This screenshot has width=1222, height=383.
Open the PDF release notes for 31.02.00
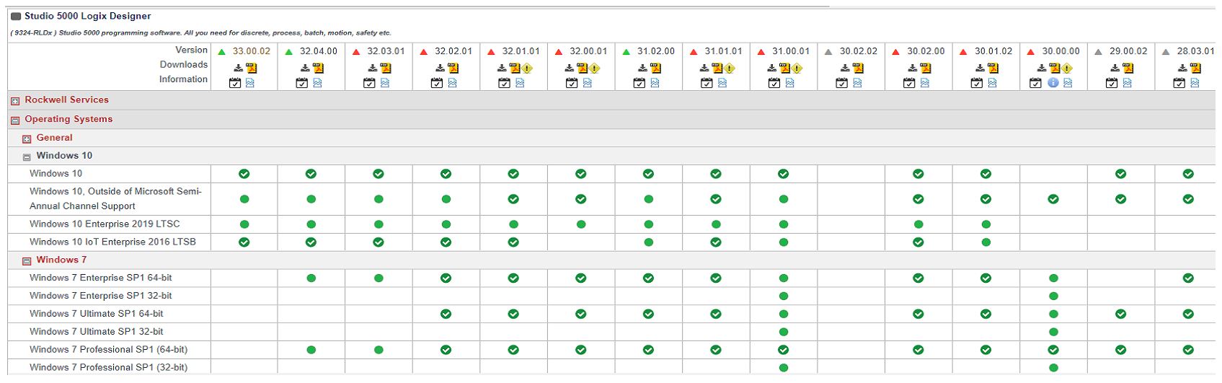[655, 68]
